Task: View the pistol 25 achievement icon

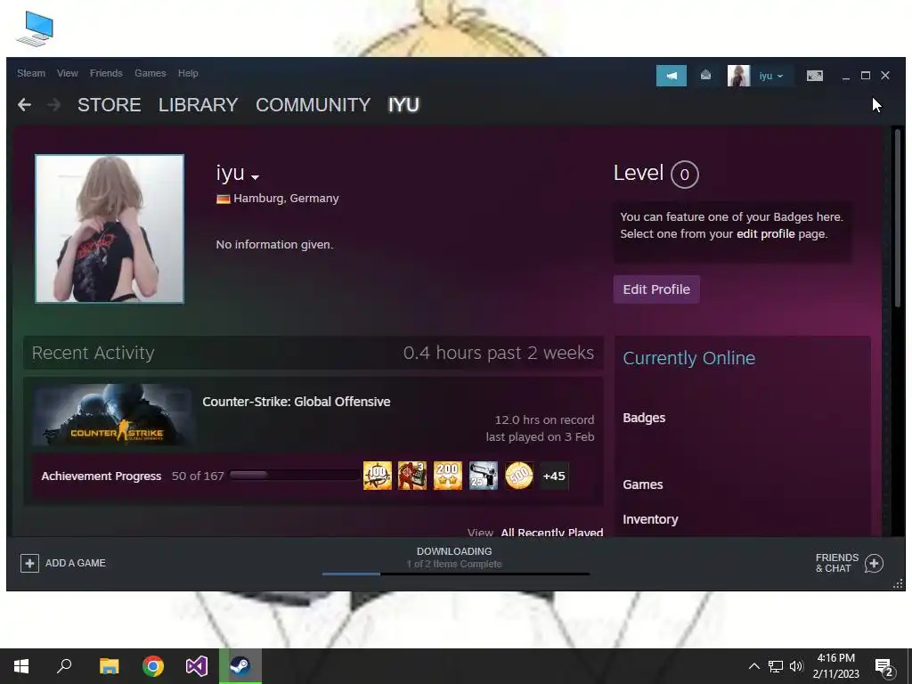Action: tap(484, 476)
